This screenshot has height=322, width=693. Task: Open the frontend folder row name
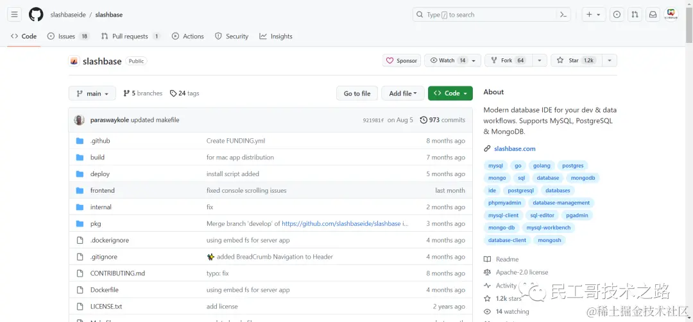[x=103, y=191]
